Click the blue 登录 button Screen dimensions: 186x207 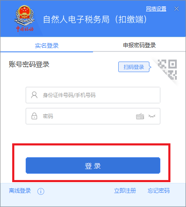tap(93, 166)
